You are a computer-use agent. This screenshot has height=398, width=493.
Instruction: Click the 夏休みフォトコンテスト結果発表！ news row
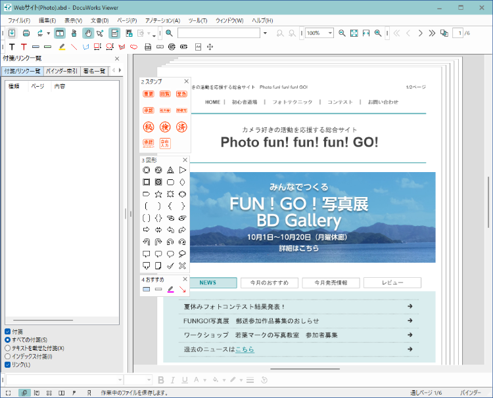click(x=298, y=307)
